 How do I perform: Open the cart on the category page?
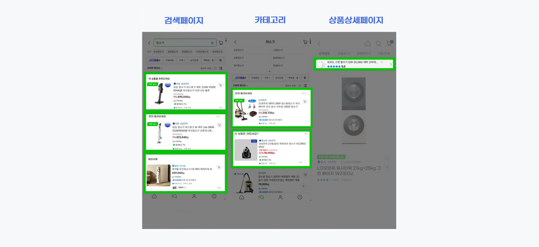[x=305, y=42]
